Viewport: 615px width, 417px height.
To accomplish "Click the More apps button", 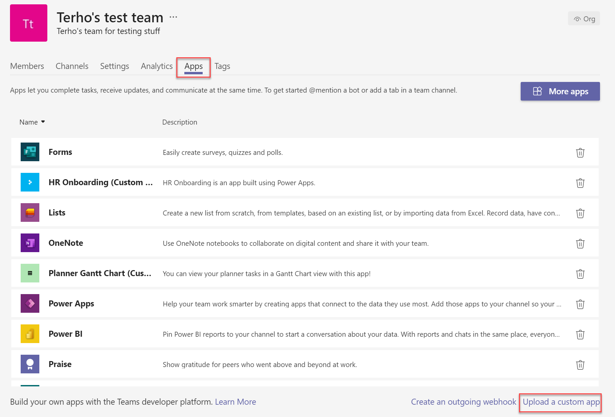I will click(x=560, y=91).
